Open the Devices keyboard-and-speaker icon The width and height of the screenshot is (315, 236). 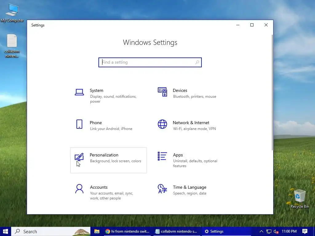click(x=162, y=92)
